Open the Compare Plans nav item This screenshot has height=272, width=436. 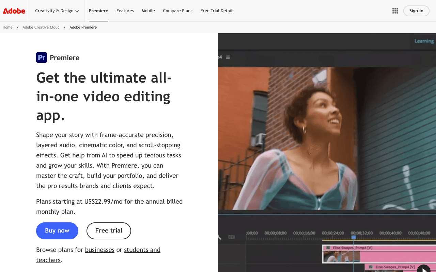coord(177,11)
